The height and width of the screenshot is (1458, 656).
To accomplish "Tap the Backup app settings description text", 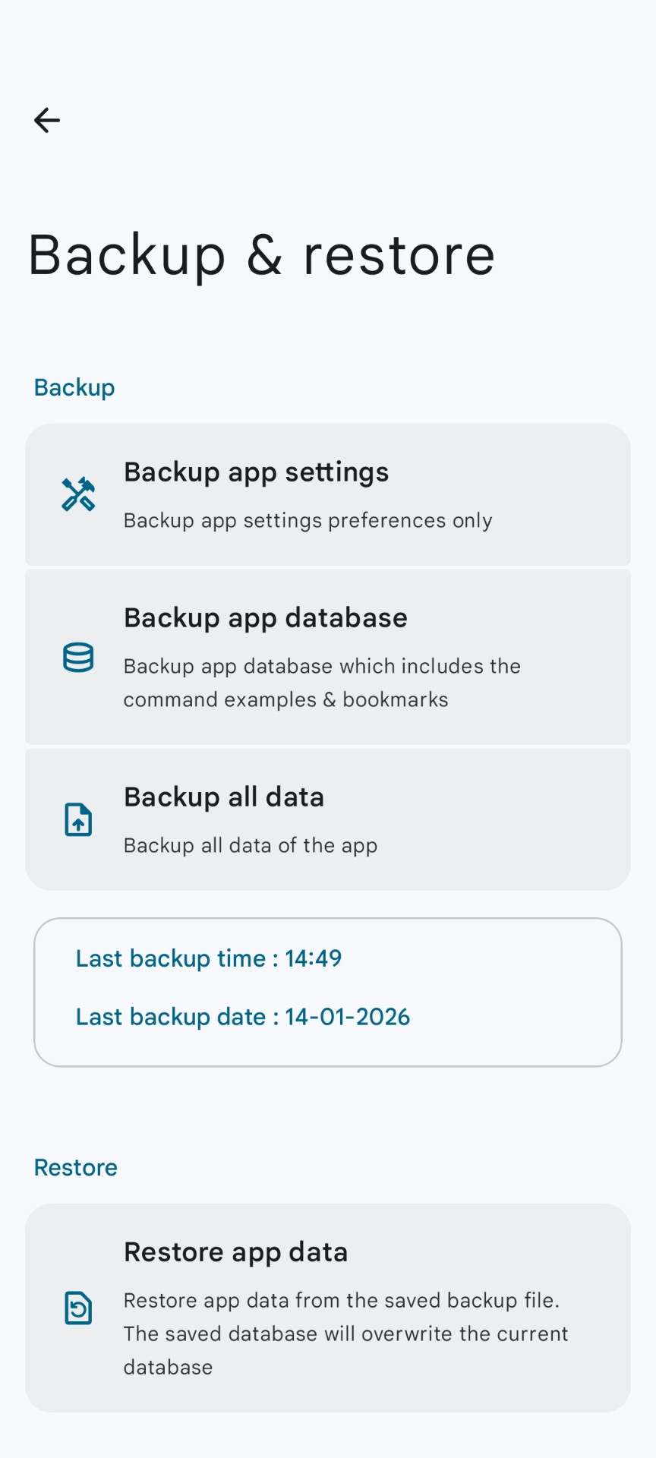I will pyautogui.click(x=307, y=521).
